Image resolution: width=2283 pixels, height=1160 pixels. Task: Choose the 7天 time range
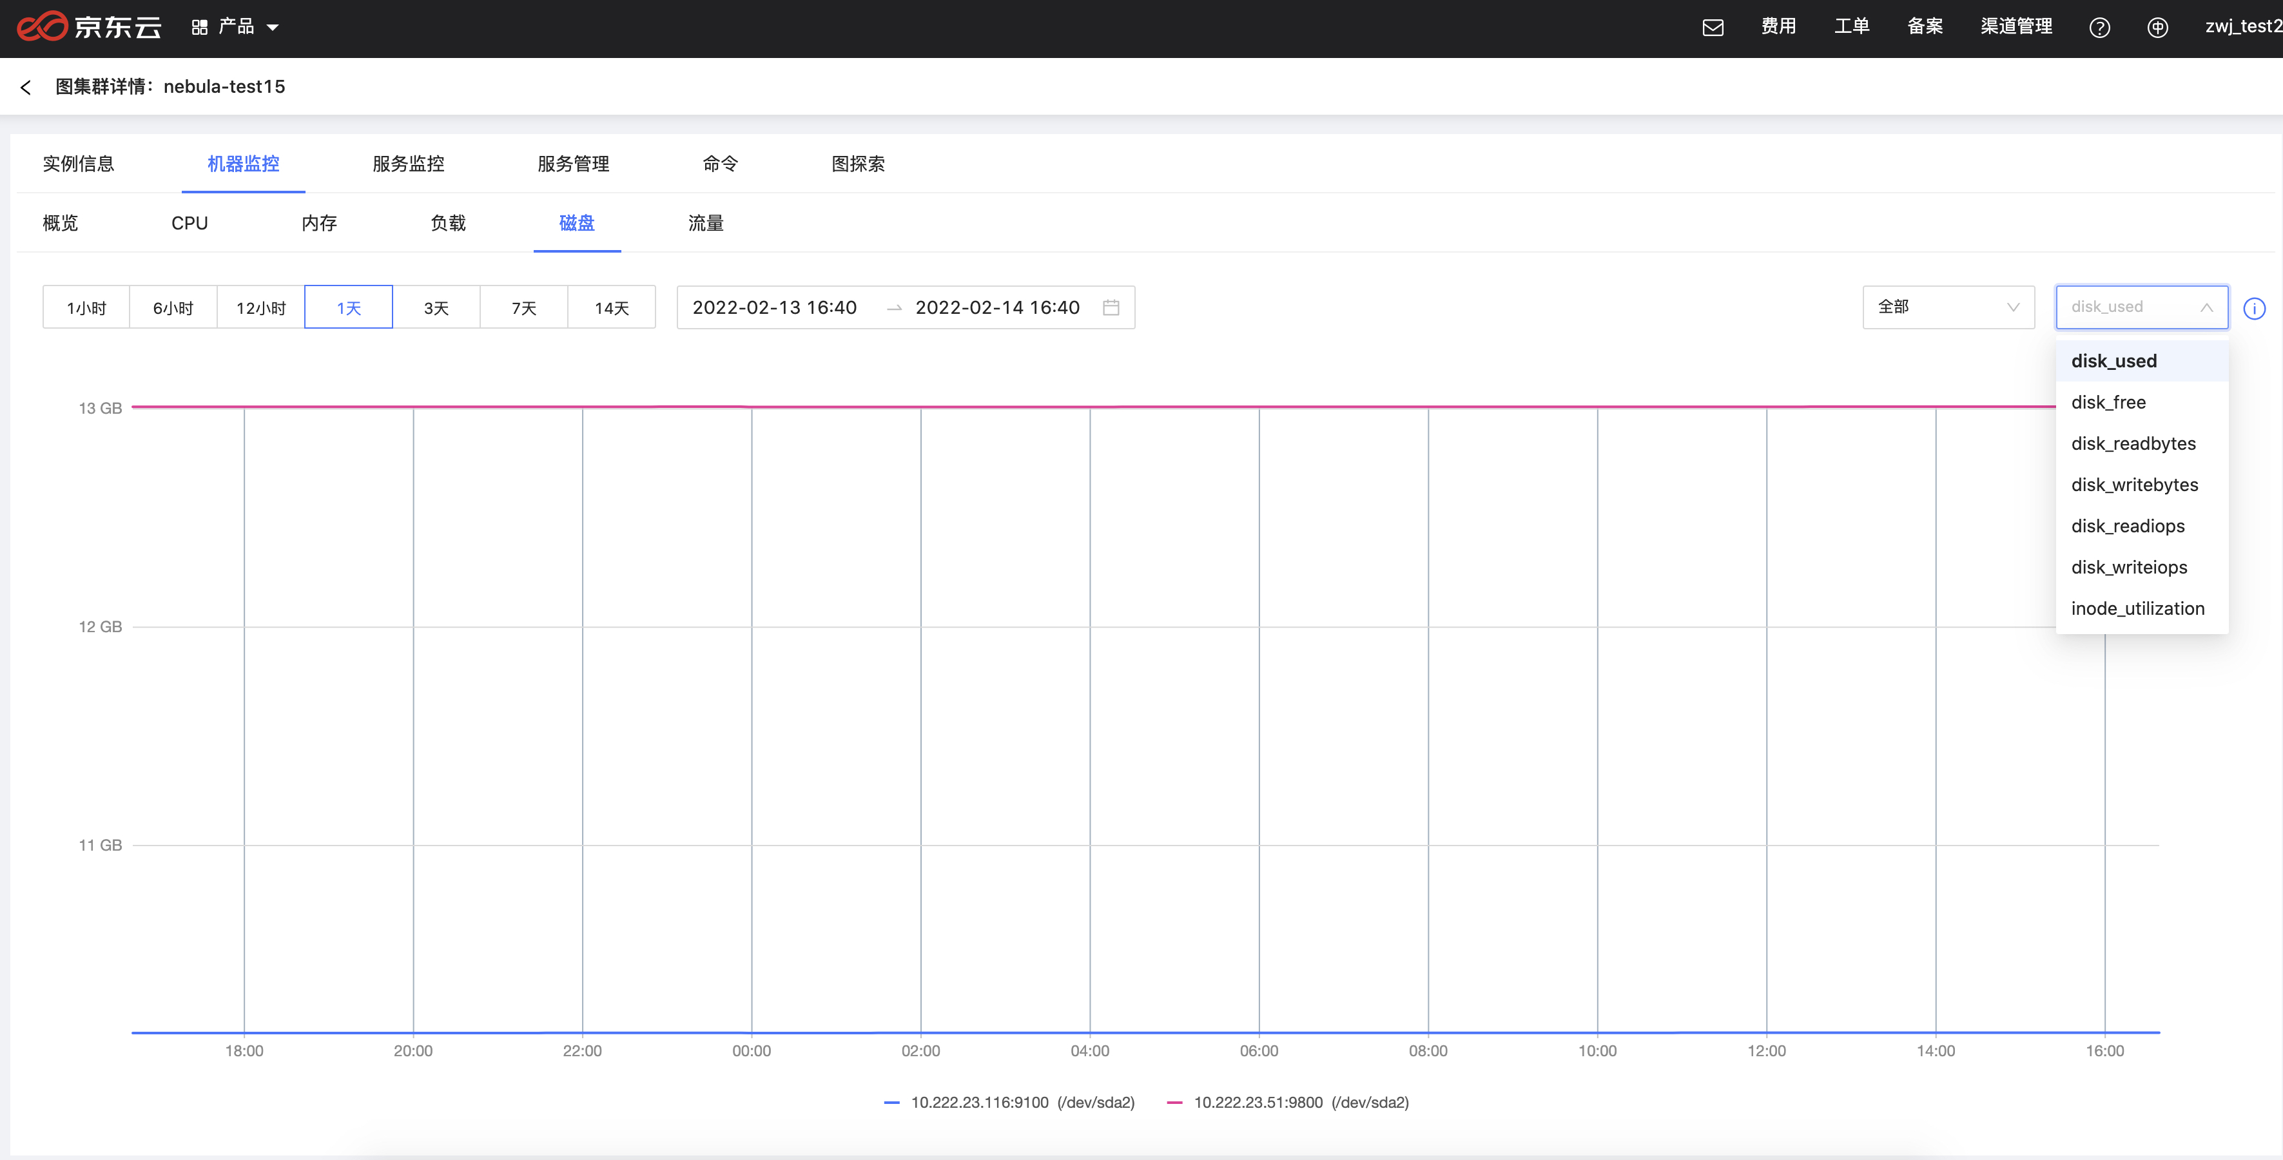pyautogui.click(x=524, y=307)
